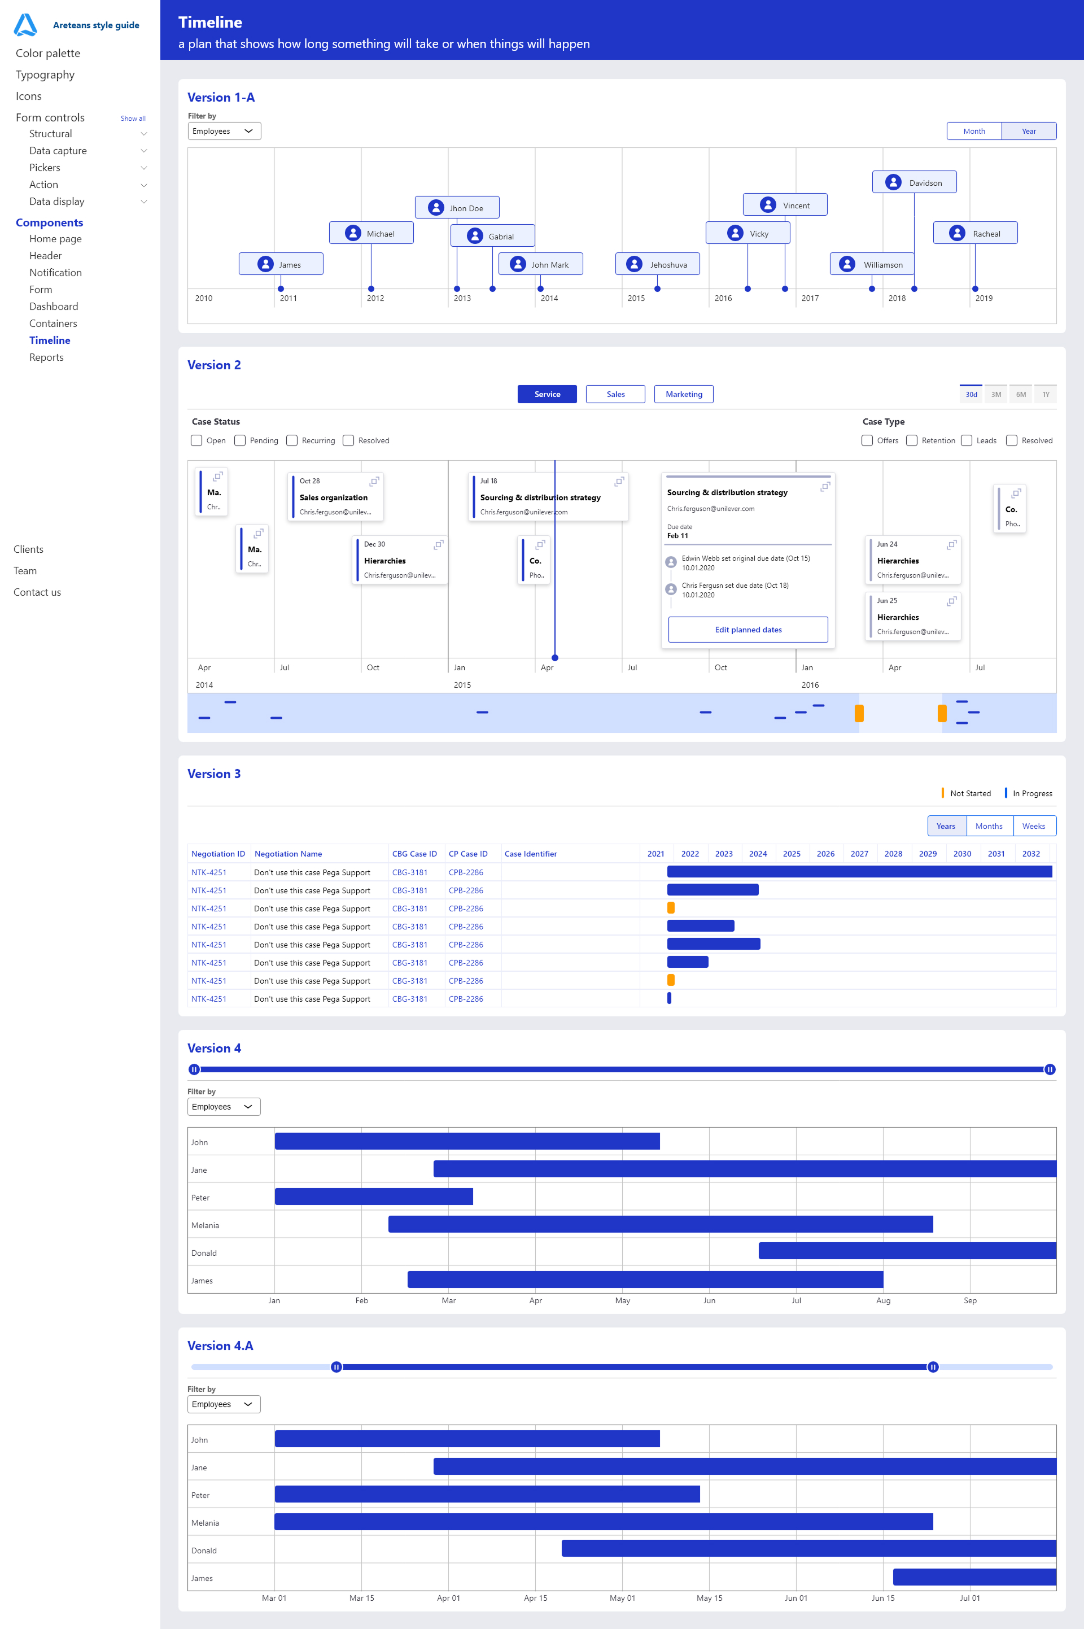
Task: Click left handle of Version 4.A range slider
Action: [x=336, y=1367]
